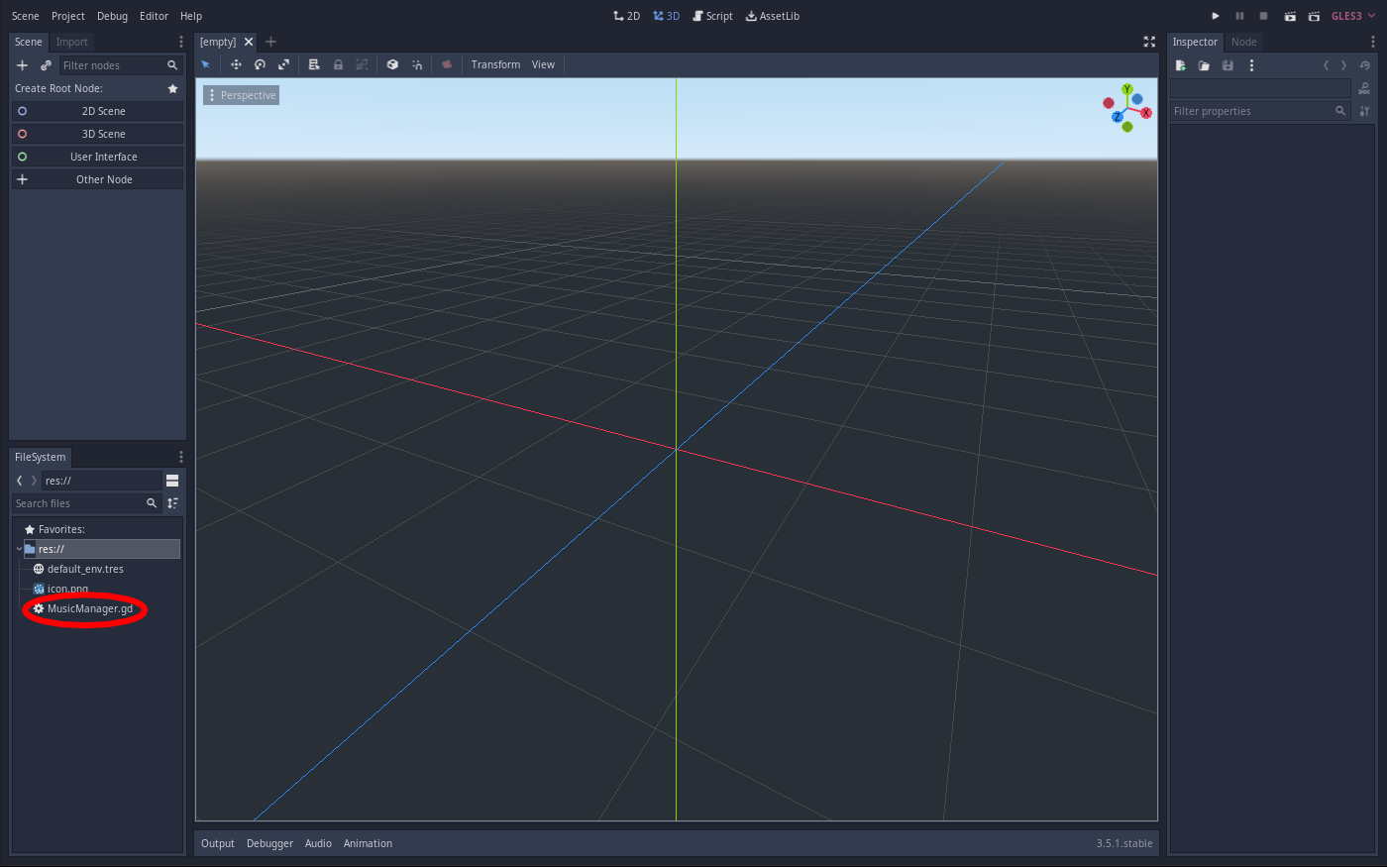Viewport: 1387px width, 867px height.
Task: Click the instance scene link icon
Action: pos(46,65)
